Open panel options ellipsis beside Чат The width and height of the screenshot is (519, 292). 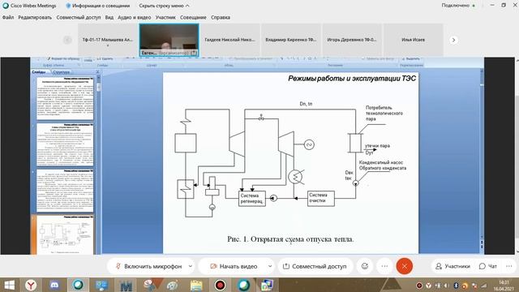[508, 266]
